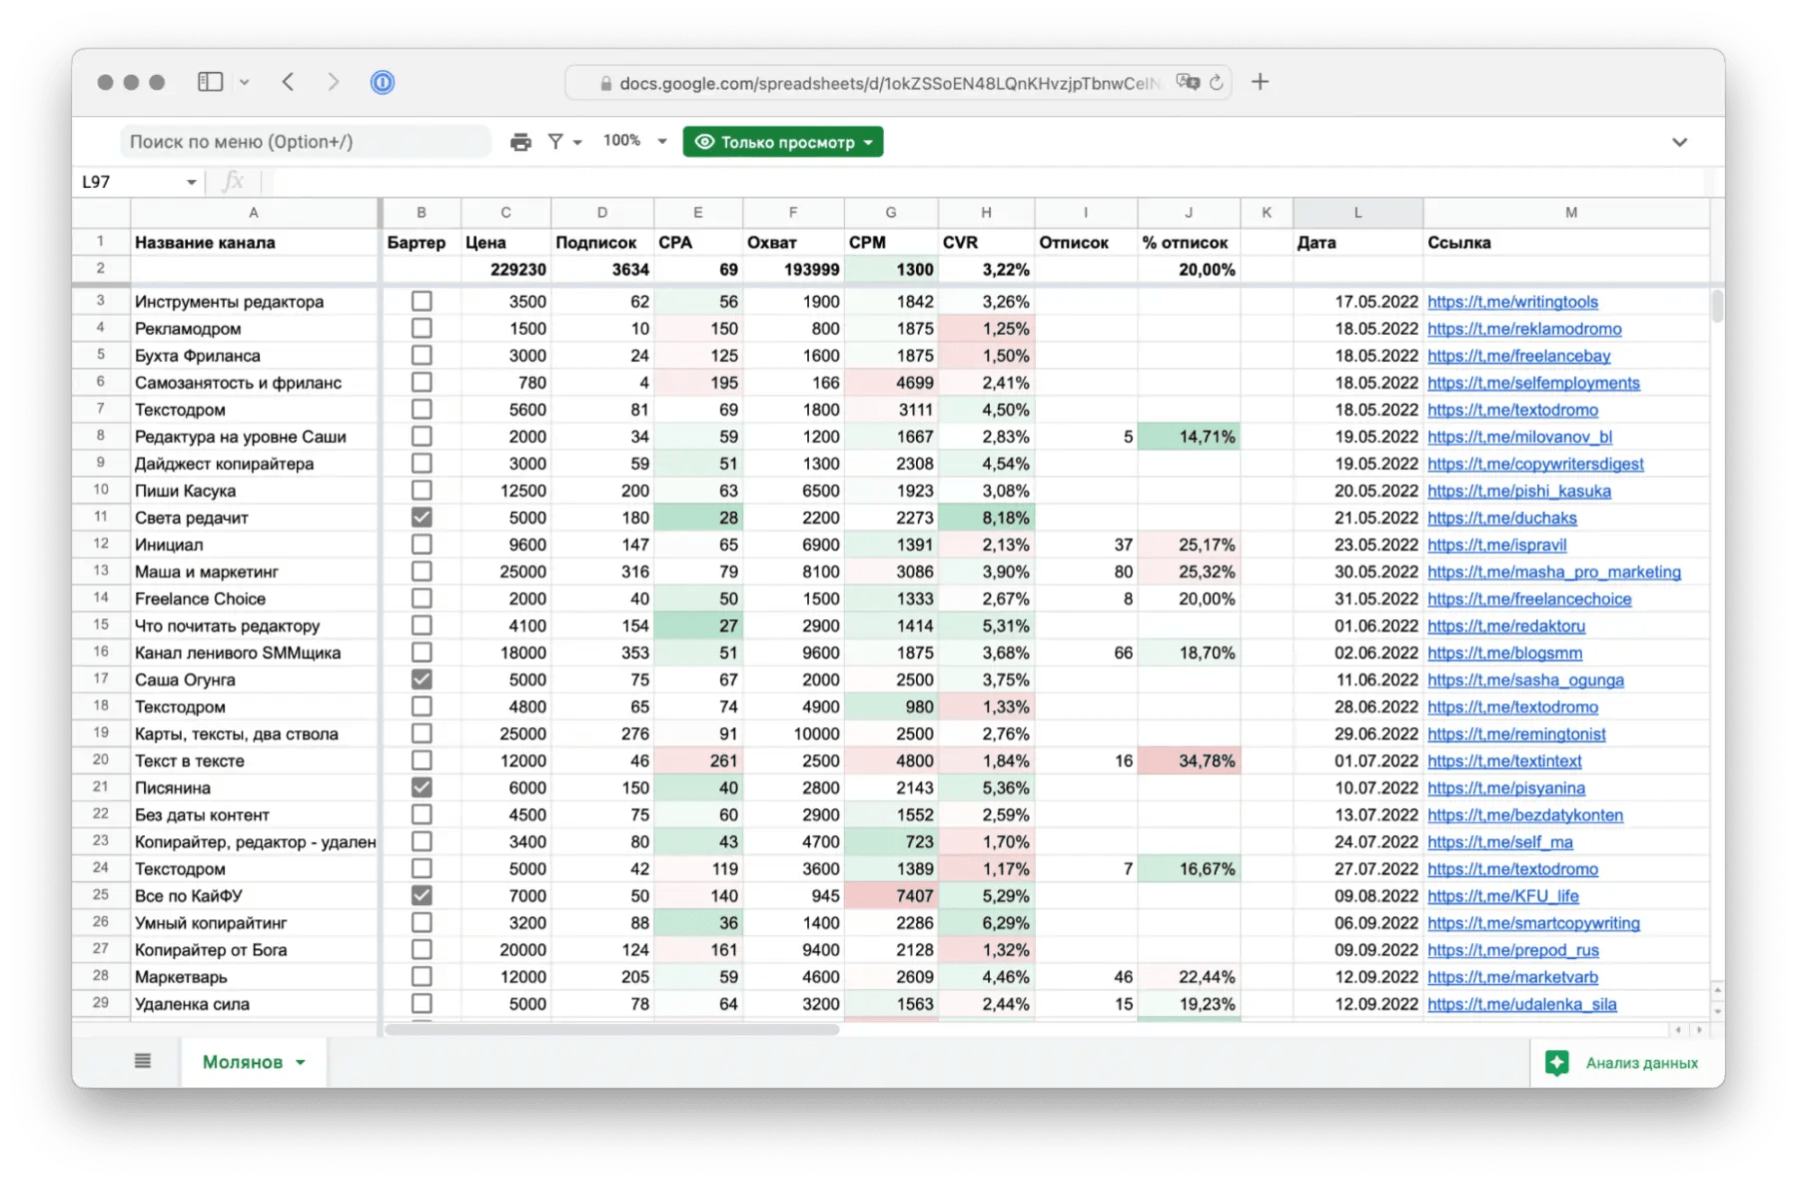1797x1184 pixels.
Task: Check the barter box for Инструменты редактора
Action: pyautogui.click(x=422, y=302)
